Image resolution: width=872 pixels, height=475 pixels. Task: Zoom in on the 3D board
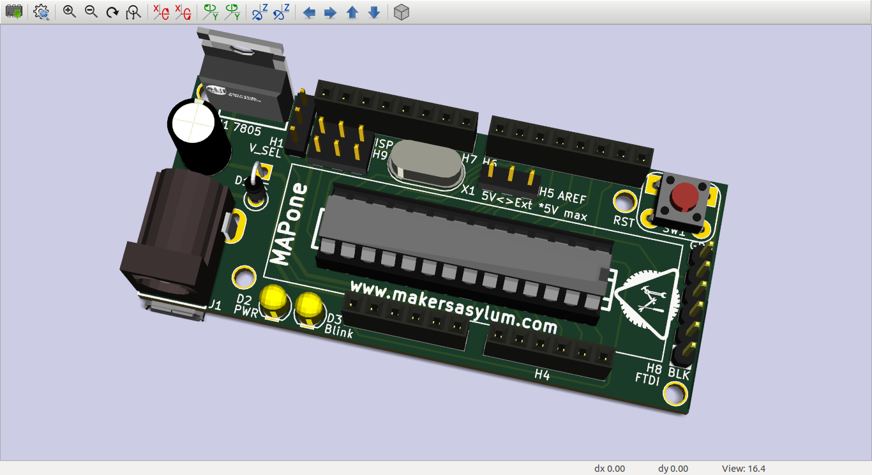70,11
